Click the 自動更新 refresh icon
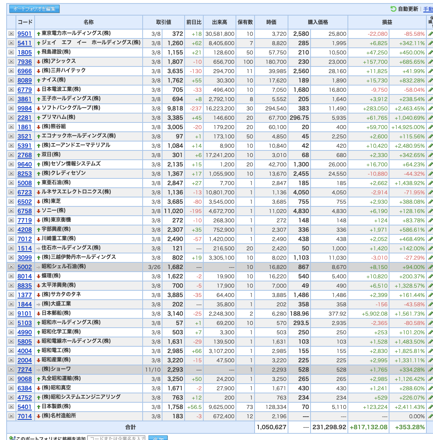 tap(393, 9)
